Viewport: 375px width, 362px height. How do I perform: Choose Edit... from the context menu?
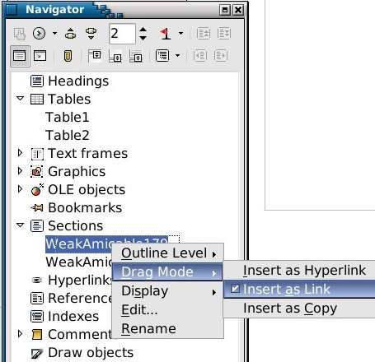[168, 310]
